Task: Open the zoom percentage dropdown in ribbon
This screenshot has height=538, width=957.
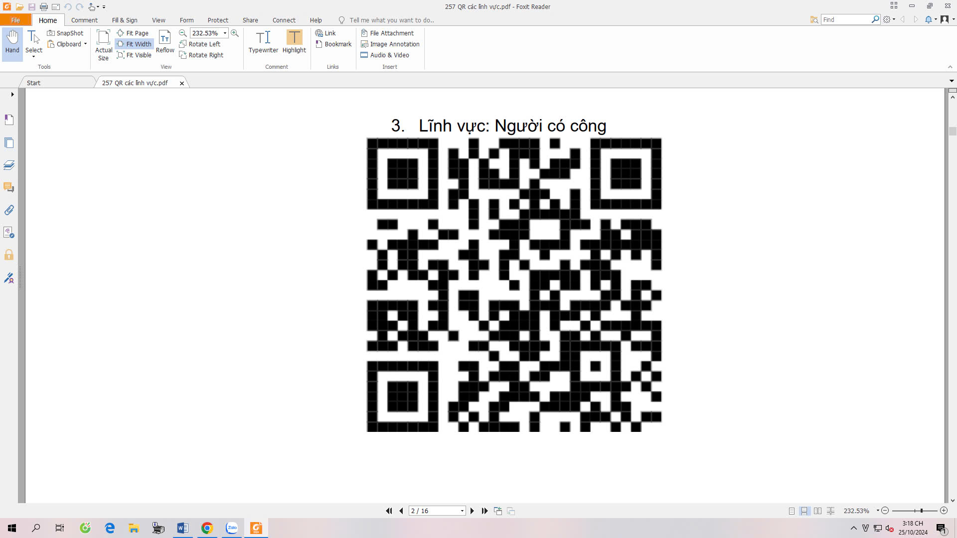Action: pos(225,33)
